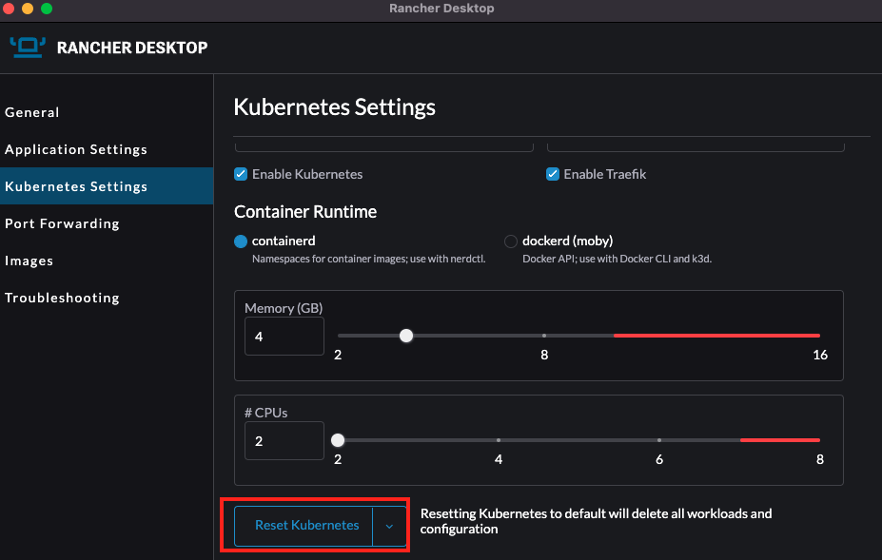Toggle the Enable Kubernetes checkbox

click(x=241, y=174)
